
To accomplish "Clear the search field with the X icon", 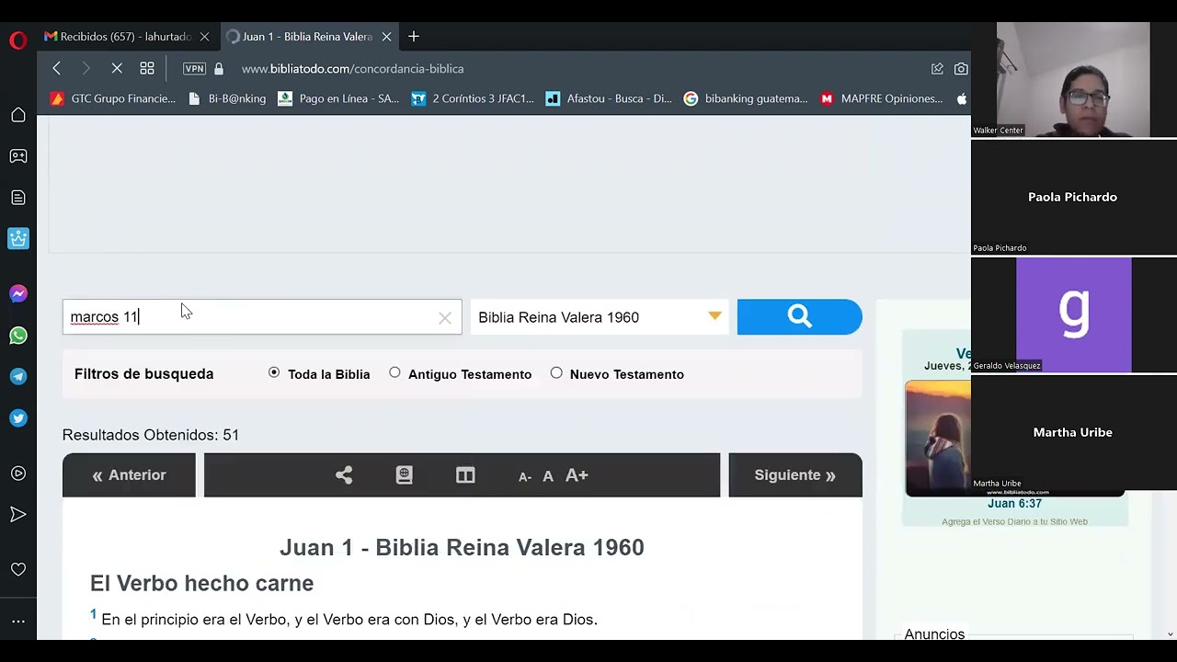I will [x=445, y=318].
